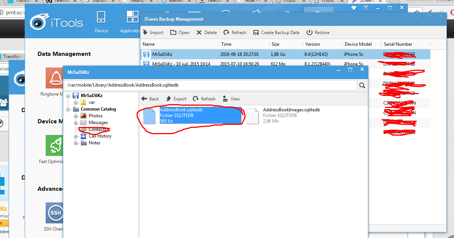Viewport: 454px width, 238px height.
Task: Click Create Backup Data button
Action: click(276, 33)
